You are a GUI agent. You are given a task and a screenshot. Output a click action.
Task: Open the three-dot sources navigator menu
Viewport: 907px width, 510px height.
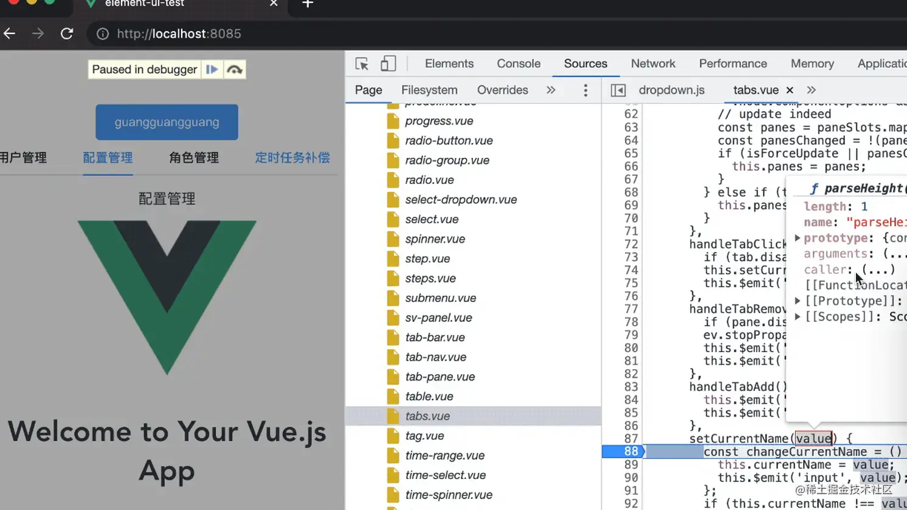[x=585, y=90]
